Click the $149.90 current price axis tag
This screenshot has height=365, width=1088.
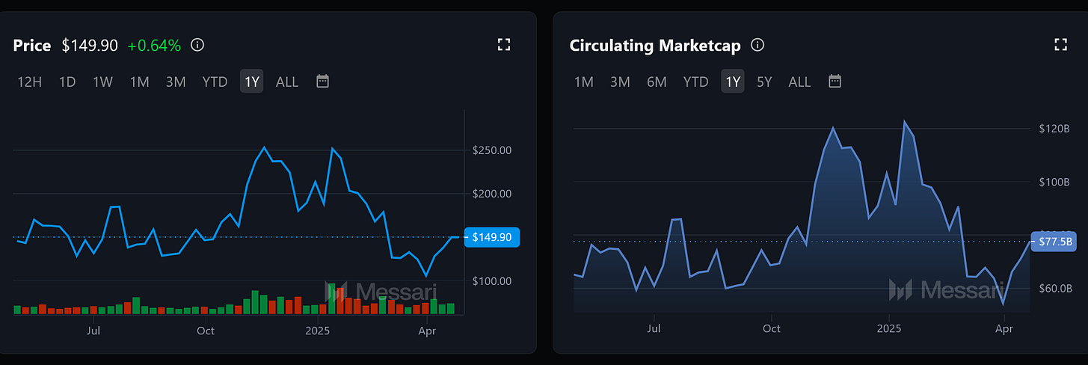pyautogui.click(x=491, y=237)
